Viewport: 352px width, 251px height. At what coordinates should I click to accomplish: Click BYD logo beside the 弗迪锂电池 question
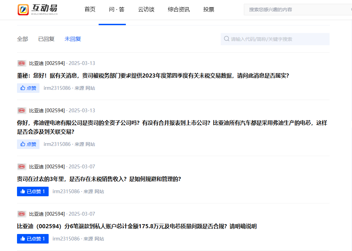(x=22, y=111)
